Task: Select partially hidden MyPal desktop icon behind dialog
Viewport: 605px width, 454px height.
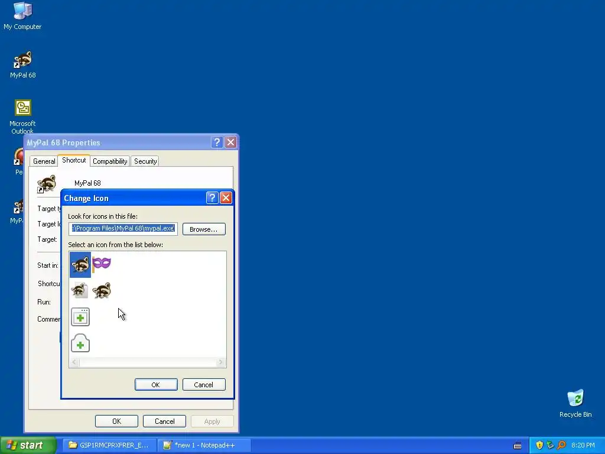Action: point(17,212)
